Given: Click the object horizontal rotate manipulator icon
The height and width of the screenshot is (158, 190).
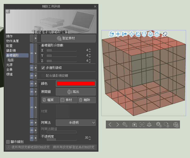Looking at the screenshot, I should pyautogui.click(x=150, y=34).
